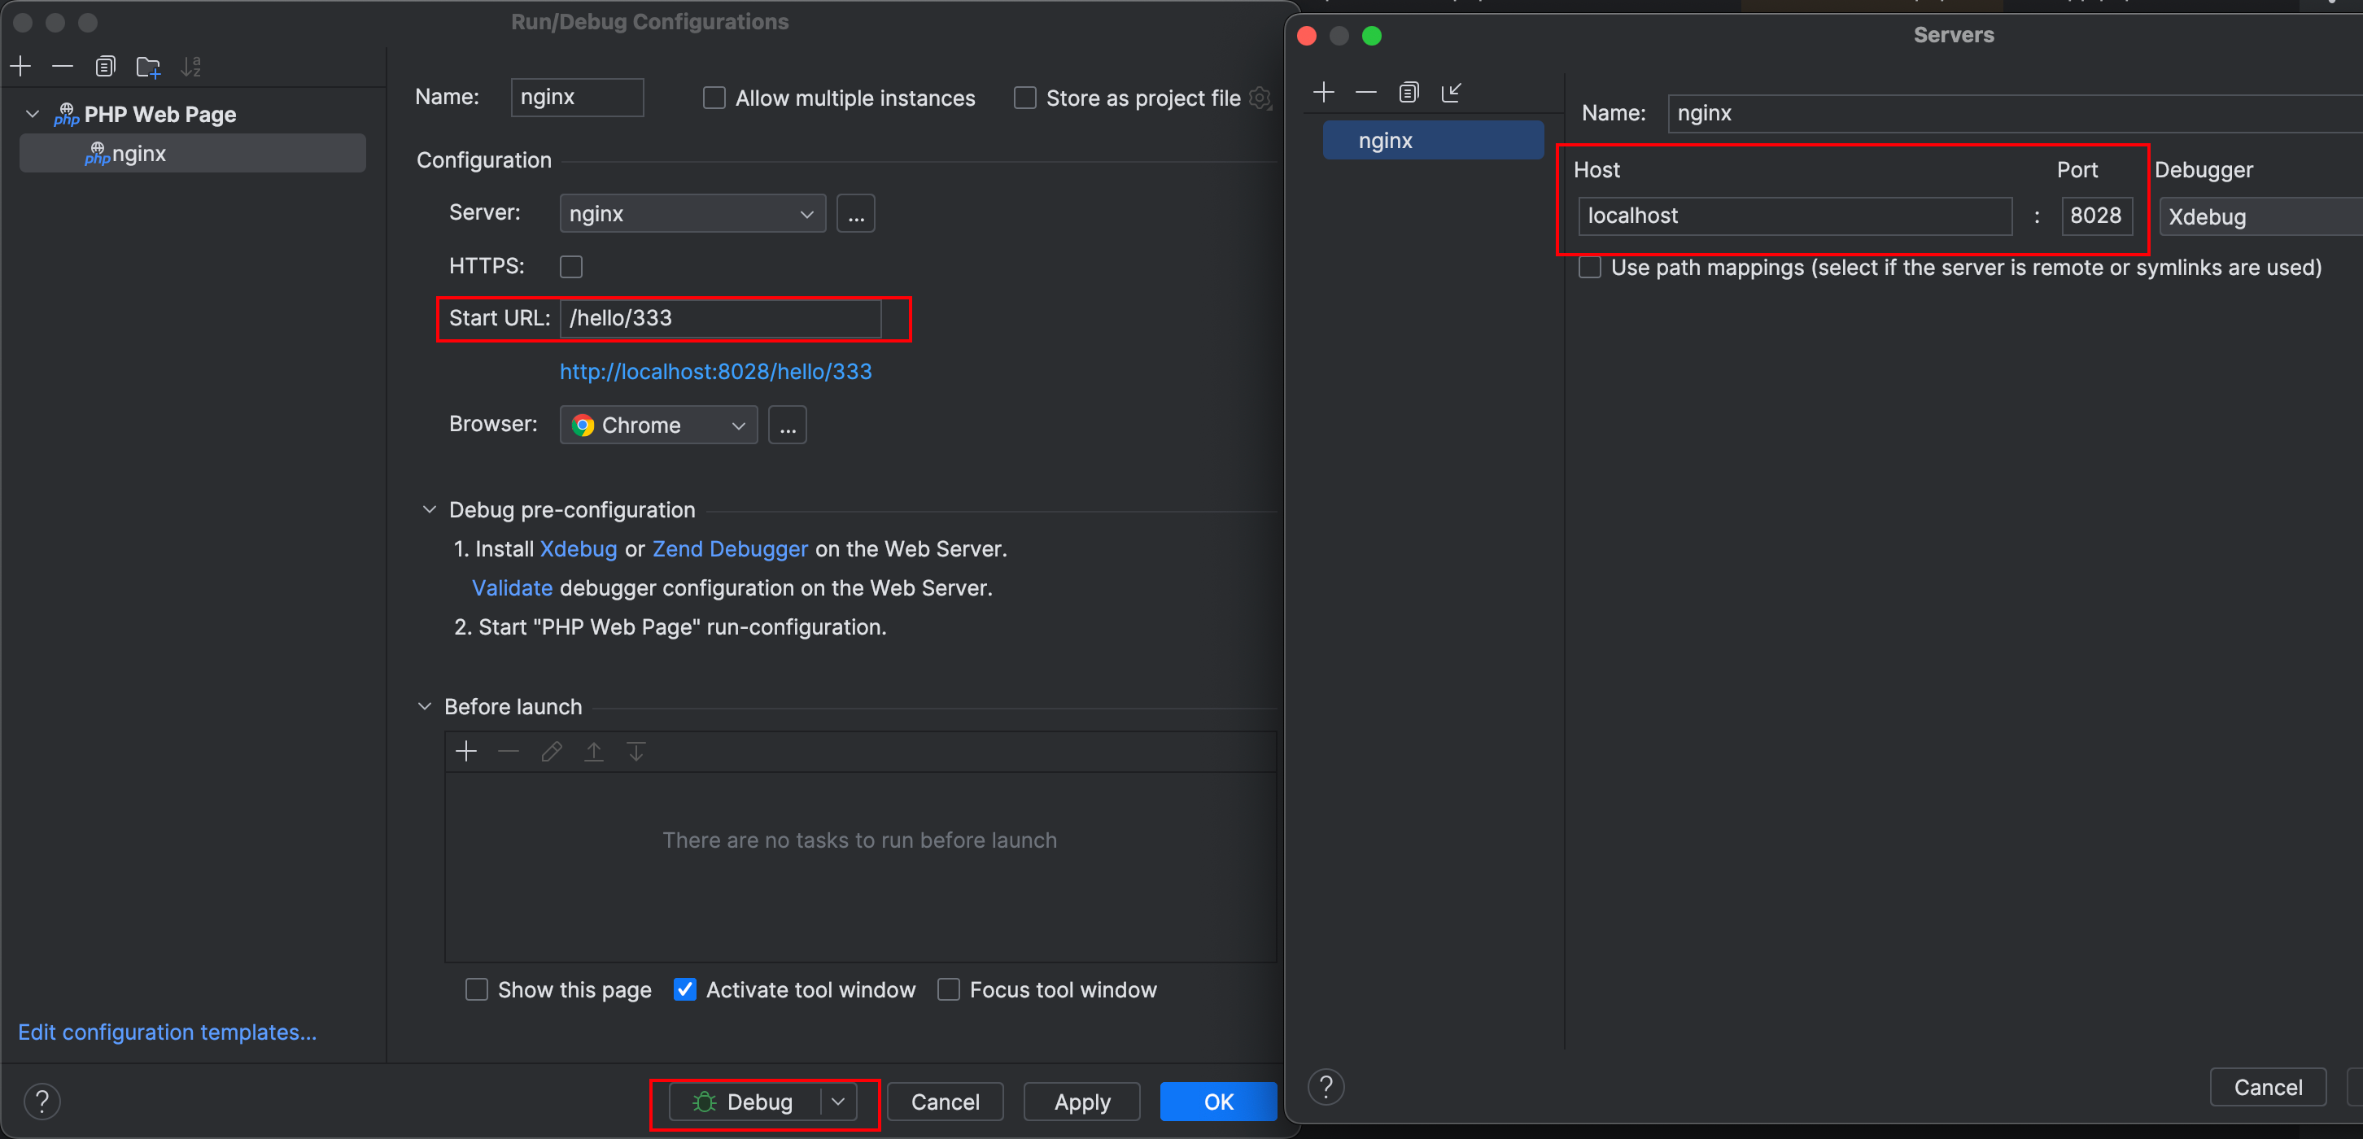Focus the Start URL field
This screenshot has width=2363, height=1139.
point(720,318)
